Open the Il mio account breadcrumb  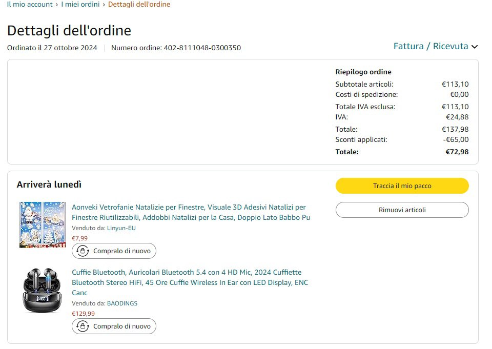click(x=30, y=5)
